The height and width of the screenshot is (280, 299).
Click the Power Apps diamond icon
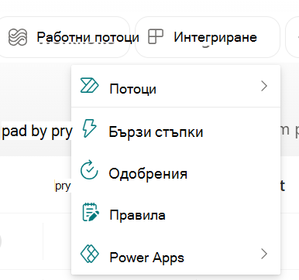(90, 254)
